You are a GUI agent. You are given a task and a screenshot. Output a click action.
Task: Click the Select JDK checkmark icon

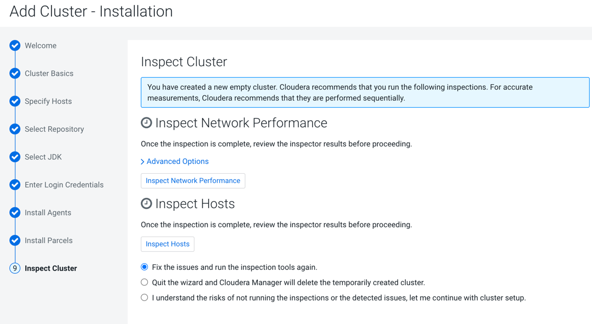pos(15,157)
